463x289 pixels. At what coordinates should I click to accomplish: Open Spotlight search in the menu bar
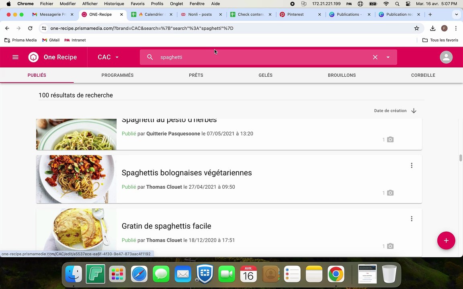[x=397, y=4]
